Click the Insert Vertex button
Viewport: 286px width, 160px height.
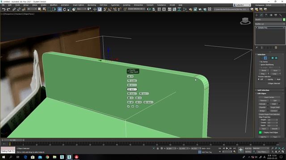[x=269, y=97]
